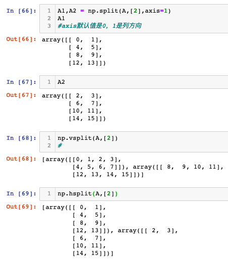The image size is (228, 261).
Task: Click the A2 array output with 14, 15
Action: (74, 107)
